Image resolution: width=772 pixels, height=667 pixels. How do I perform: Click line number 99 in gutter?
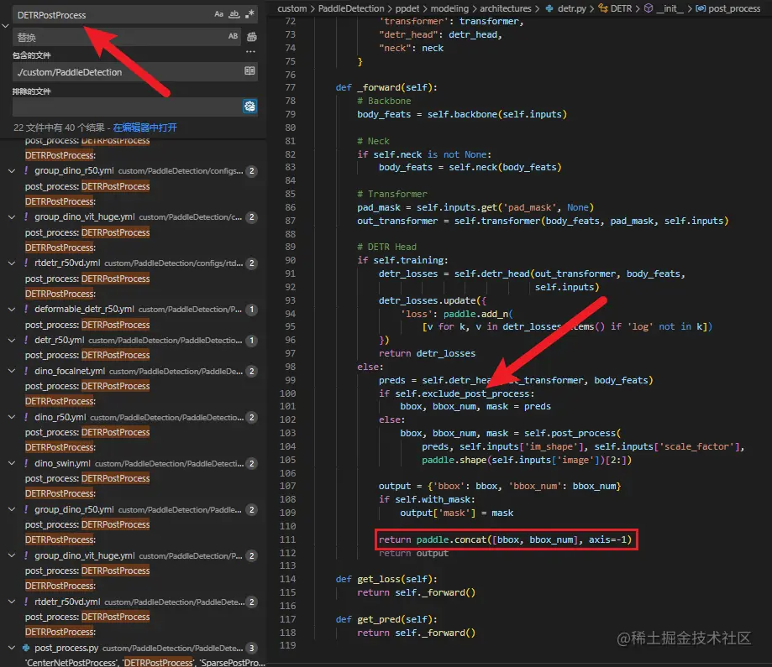tap(290, 380)
